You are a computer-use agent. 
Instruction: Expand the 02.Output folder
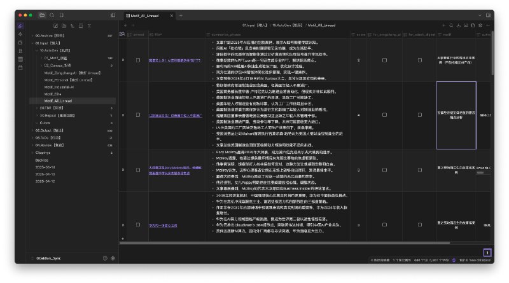(x=32, y=130)
